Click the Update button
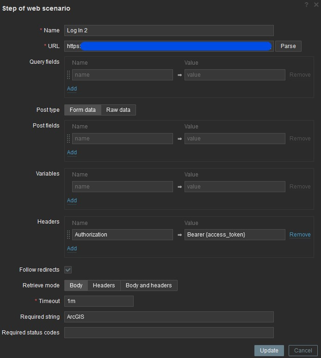The width and height of the screenshot is (321, 358). (269, 351)
